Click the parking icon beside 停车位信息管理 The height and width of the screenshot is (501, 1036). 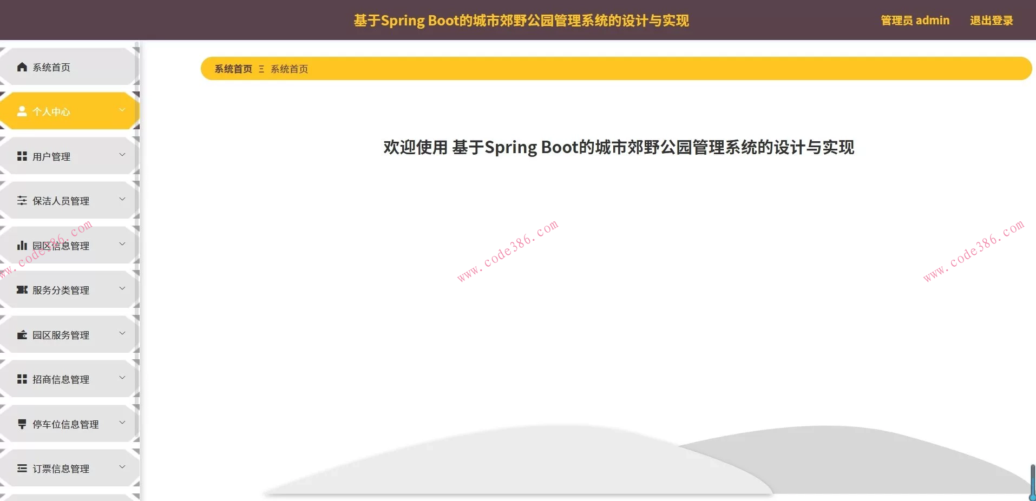(x=22, y=424)
